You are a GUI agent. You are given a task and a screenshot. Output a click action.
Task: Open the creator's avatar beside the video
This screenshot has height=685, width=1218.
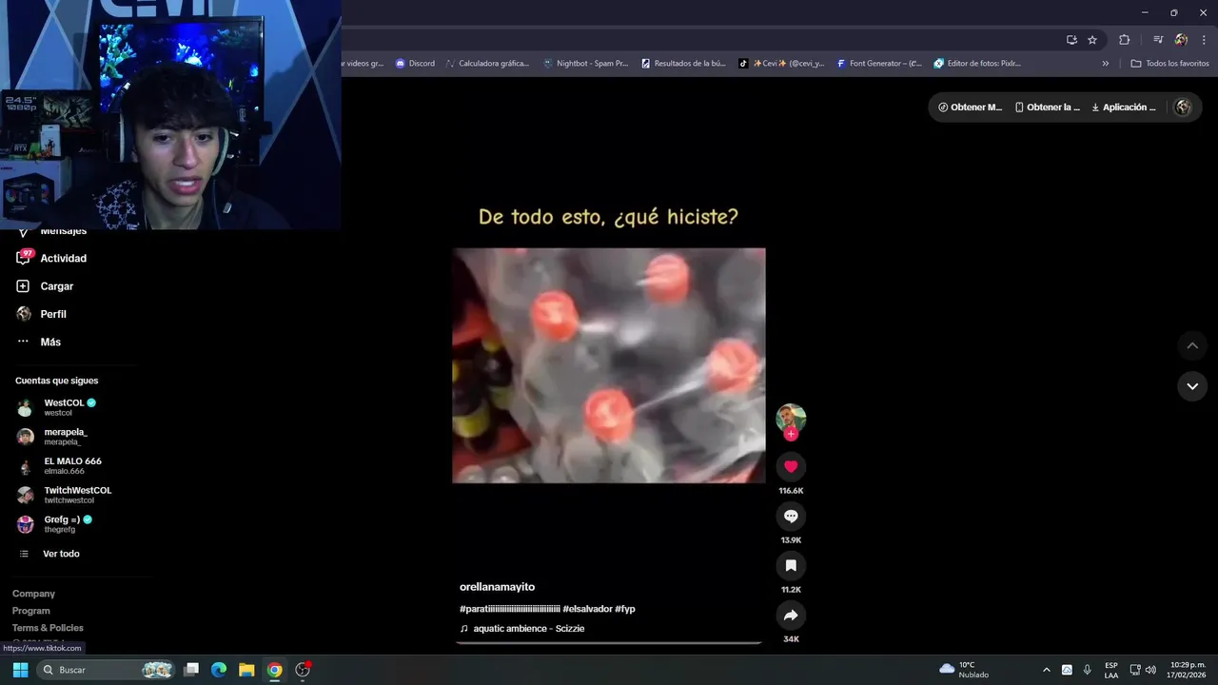pyautogui.click(x=791, y=418)
